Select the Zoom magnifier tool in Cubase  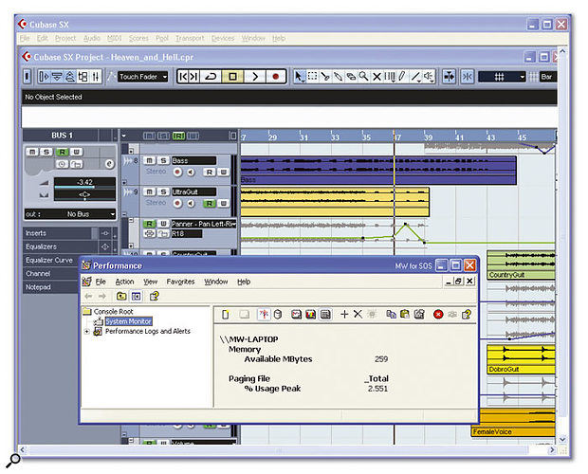[x=363, y=77]
